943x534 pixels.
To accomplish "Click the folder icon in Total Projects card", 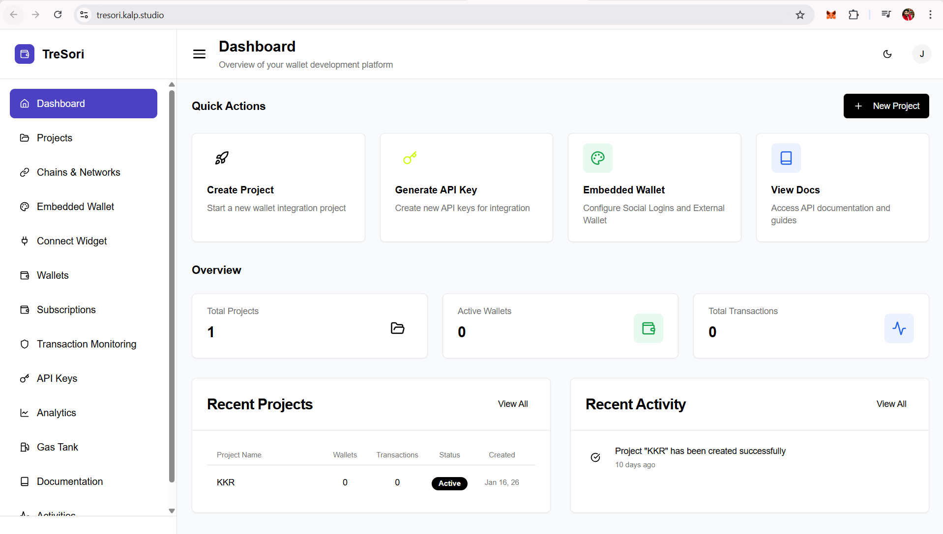I will 397,328.
